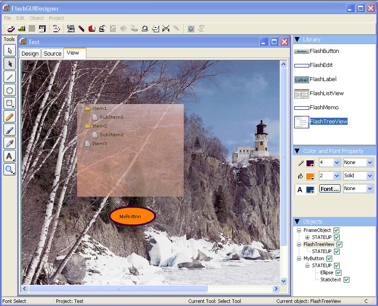Screen dimensions: 378x306
Task: Uncheck the FrameObject visibility checkbox
Action: point(337,231)
